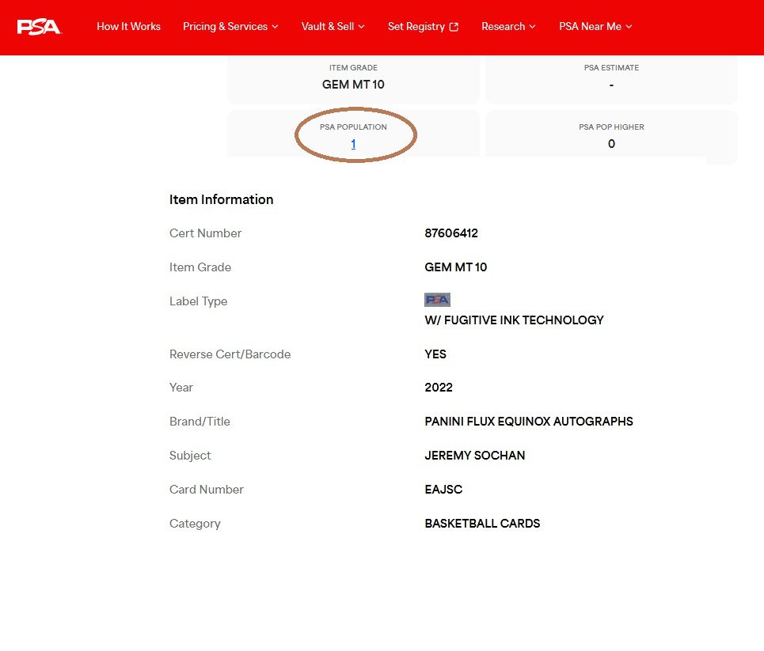The width and height of the screenshot is (764, 651).
Task: Go to the Set Registry link
Action: click(416, 27)
